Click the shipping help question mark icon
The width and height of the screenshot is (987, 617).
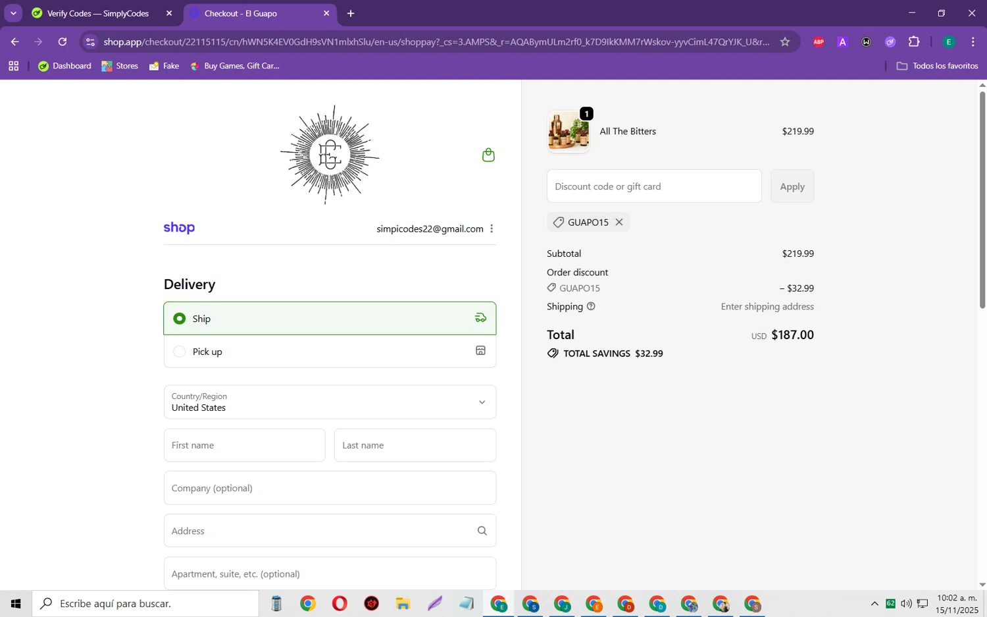591,306
